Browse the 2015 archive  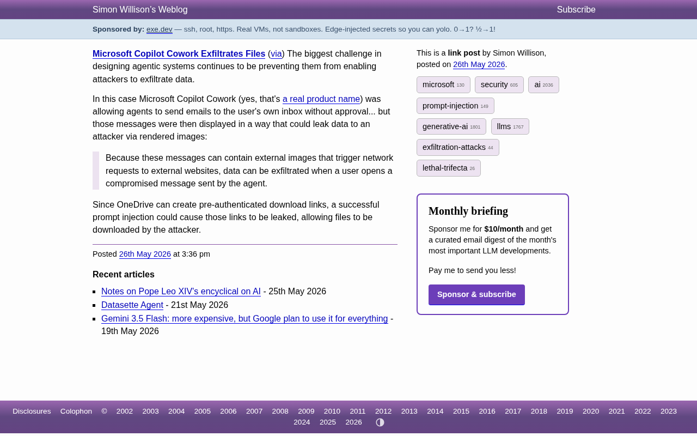[461, 411]
